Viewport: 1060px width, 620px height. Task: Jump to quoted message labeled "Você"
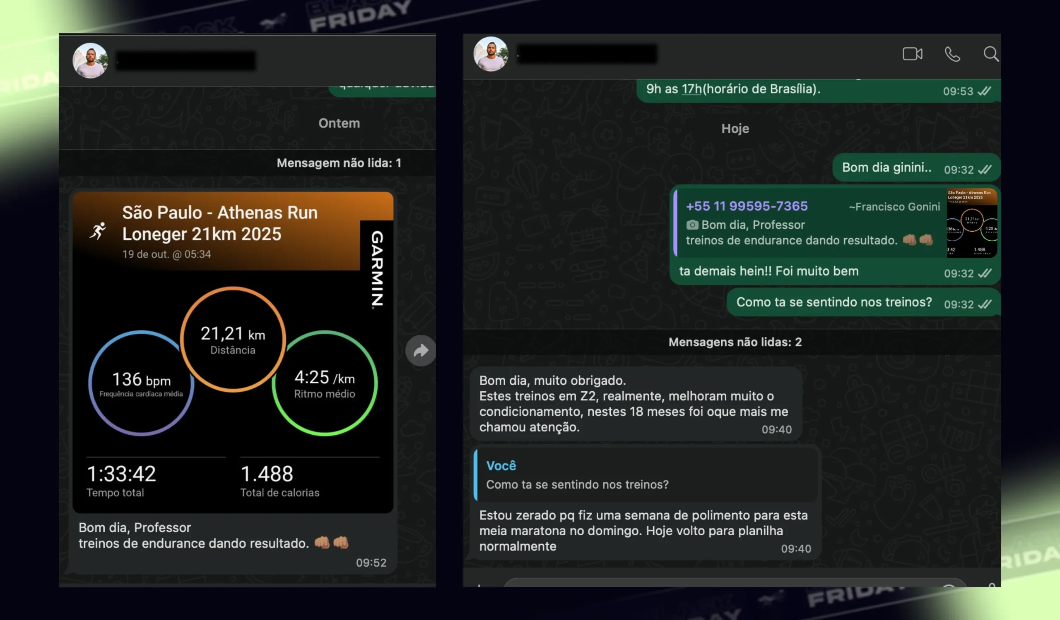[x=646, y=475]
